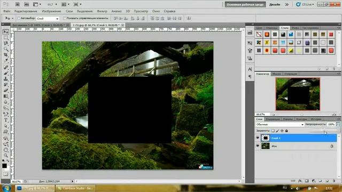Set the foreground color swatch
This screenshot has width=342, height=192.
pos(4,166)
